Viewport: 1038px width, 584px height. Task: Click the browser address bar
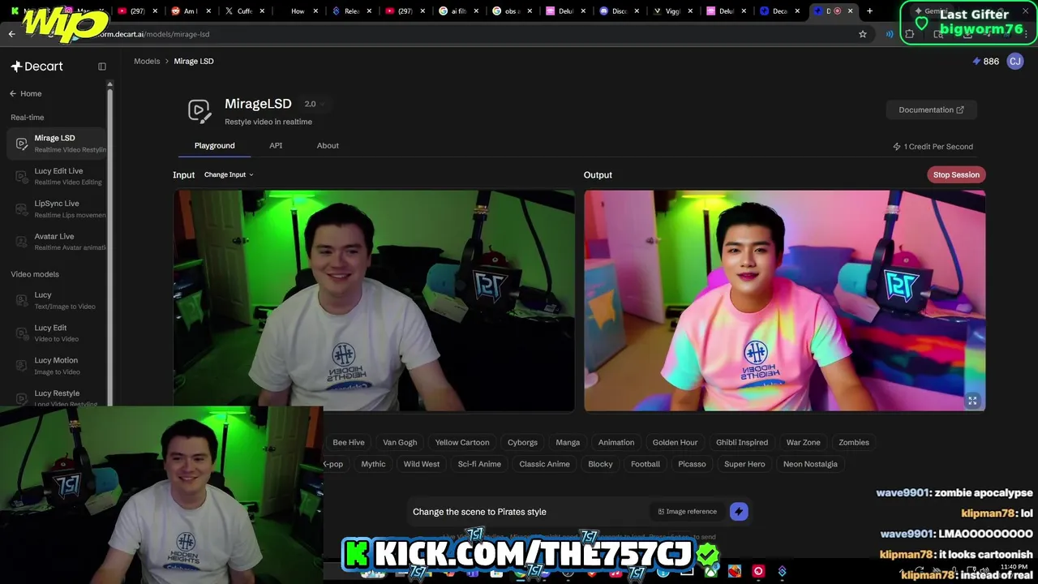pos(454,34)
